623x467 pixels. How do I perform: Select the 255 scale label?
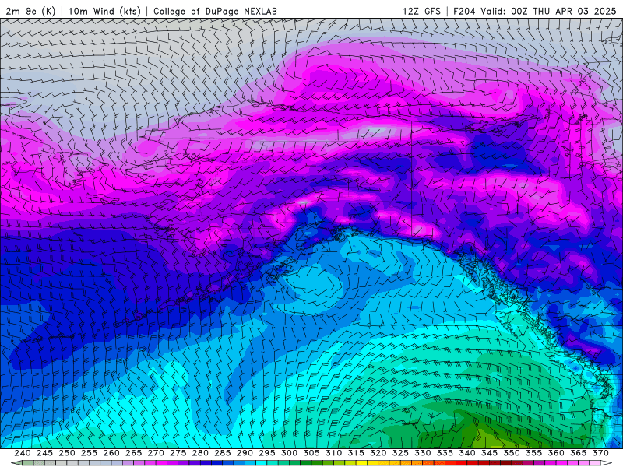[89, 453]
